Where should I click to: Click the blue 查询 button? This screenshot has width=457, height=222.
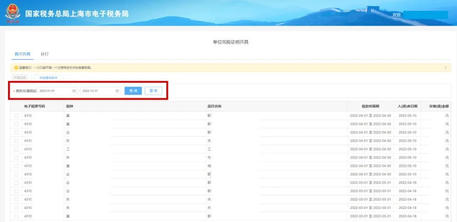[133, 91]
